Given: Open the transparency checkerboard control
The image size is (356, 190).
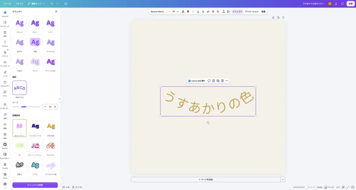Looking at the screenshot, I should click(x=228, y=11).
